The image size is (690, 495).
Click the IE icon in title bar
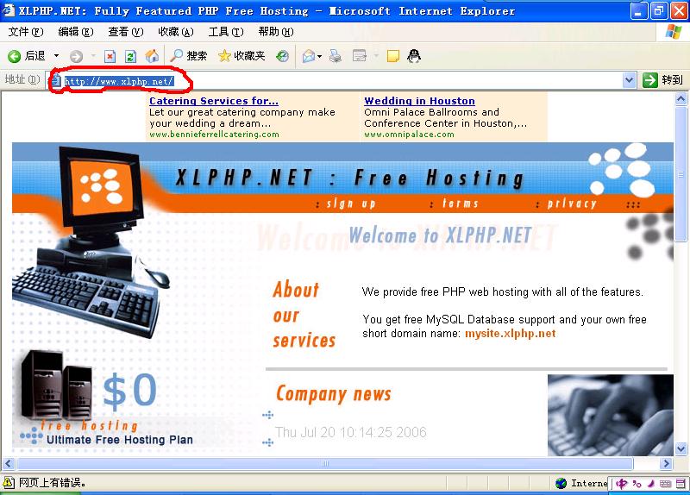point(8,9)
